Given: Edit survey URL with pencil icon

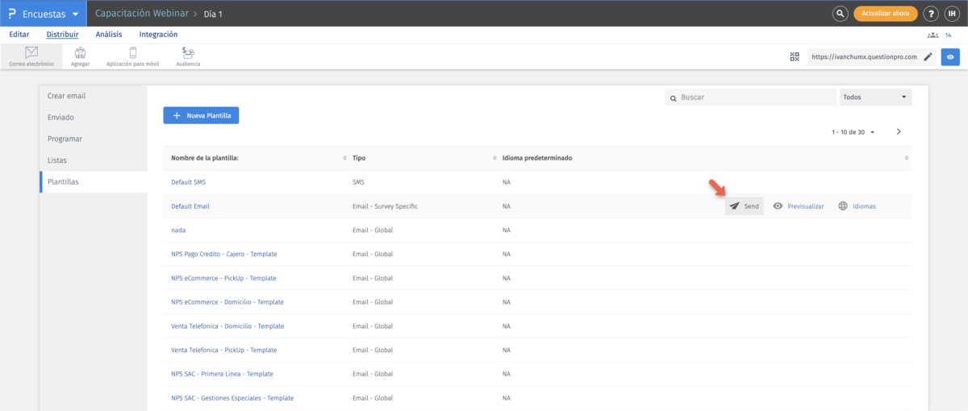Looking at the screenshot, I should coord(928,57).
